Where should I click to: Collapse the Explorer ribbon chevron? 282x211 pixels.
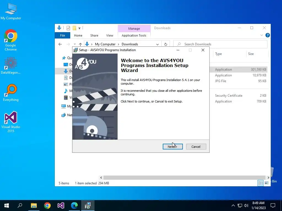click(x=262, y=35)
